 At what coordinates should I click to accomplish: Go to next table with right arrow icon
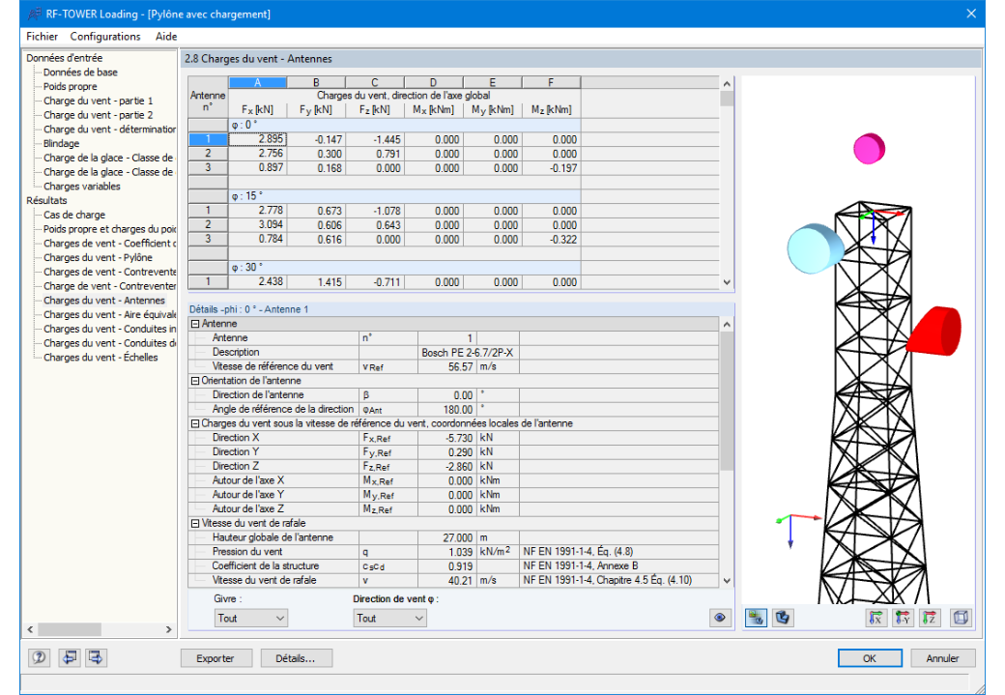(x=96, y=658)
